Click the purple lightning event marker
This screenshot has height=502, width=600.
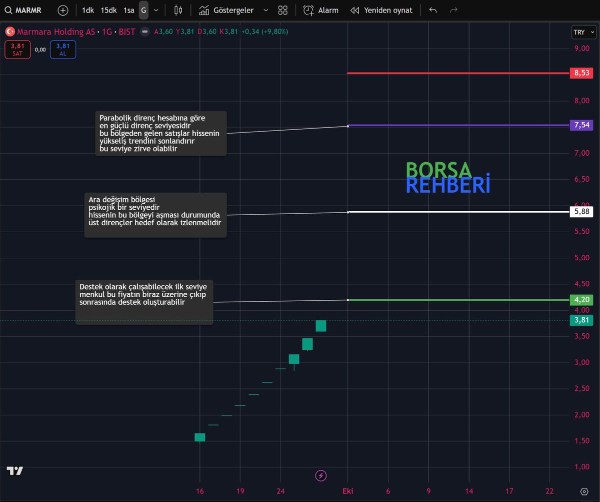point(321,475)
